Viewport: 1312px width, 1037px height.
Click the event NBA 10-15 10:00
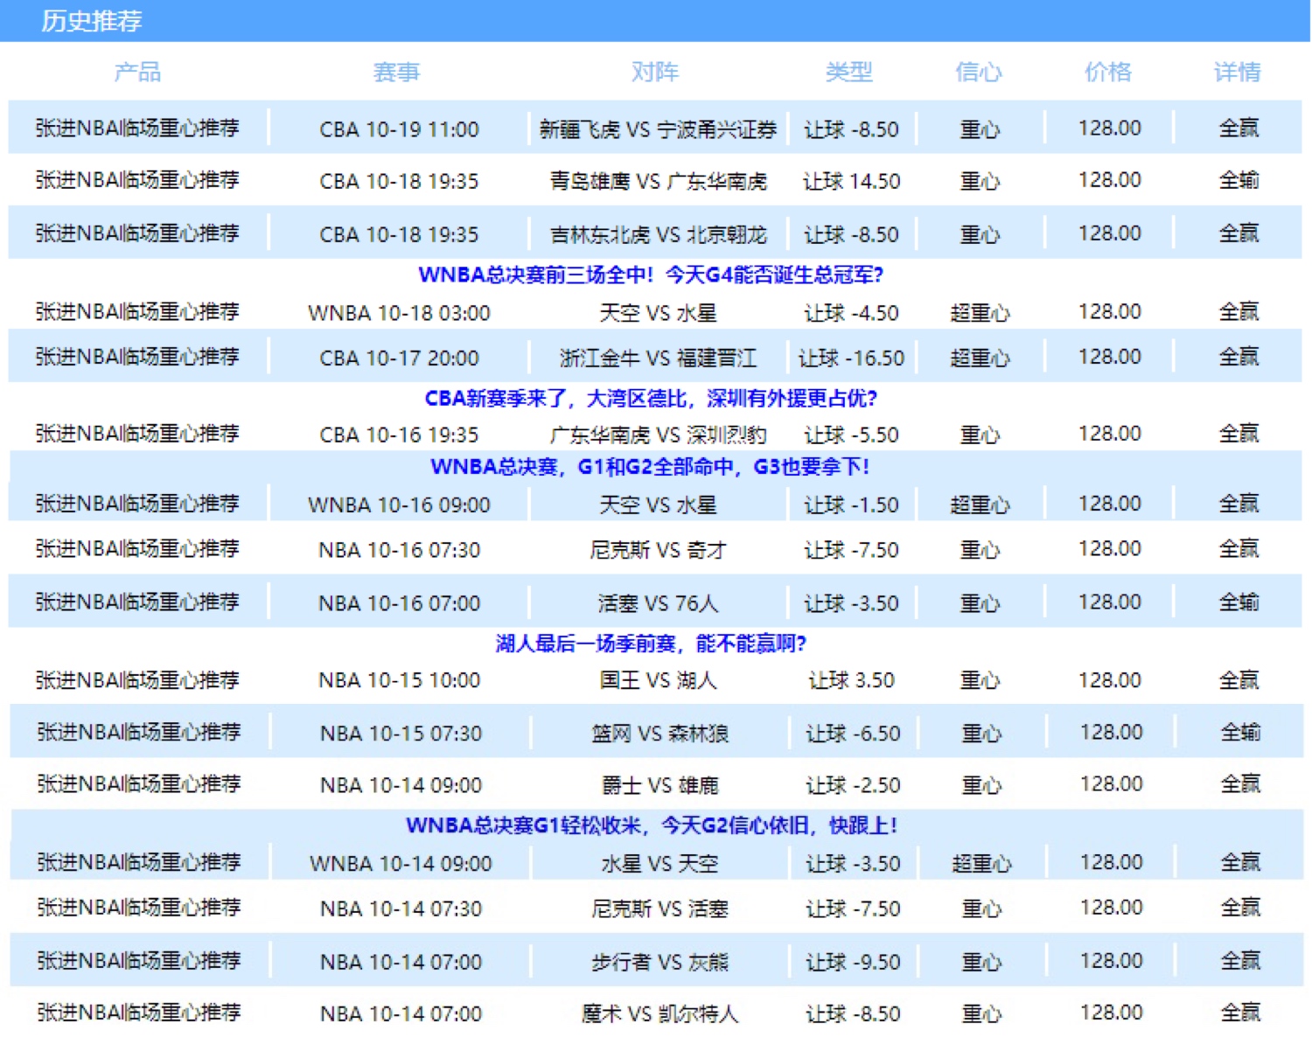pos(399,680)
